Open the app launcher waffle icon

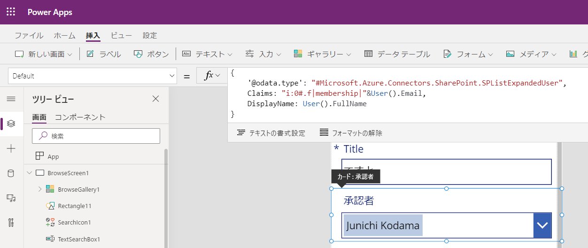(x=11, y=12)
